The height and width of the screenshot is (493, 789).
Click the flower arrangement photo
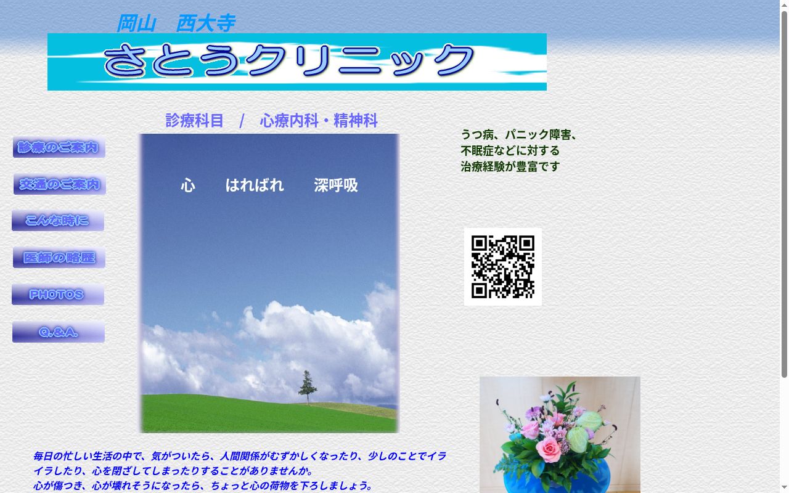coord(560,434)
